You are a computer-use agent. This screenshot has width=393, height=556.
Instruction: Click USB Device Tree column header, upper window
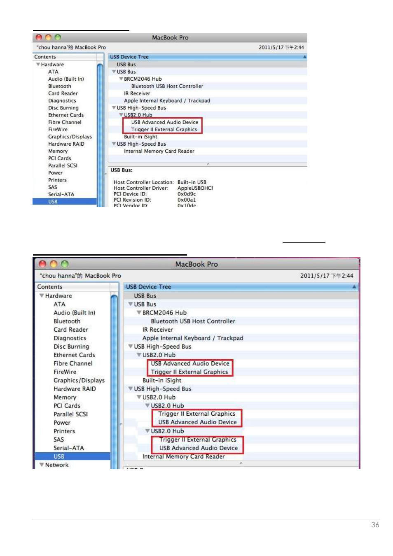[x=208, y=57]
